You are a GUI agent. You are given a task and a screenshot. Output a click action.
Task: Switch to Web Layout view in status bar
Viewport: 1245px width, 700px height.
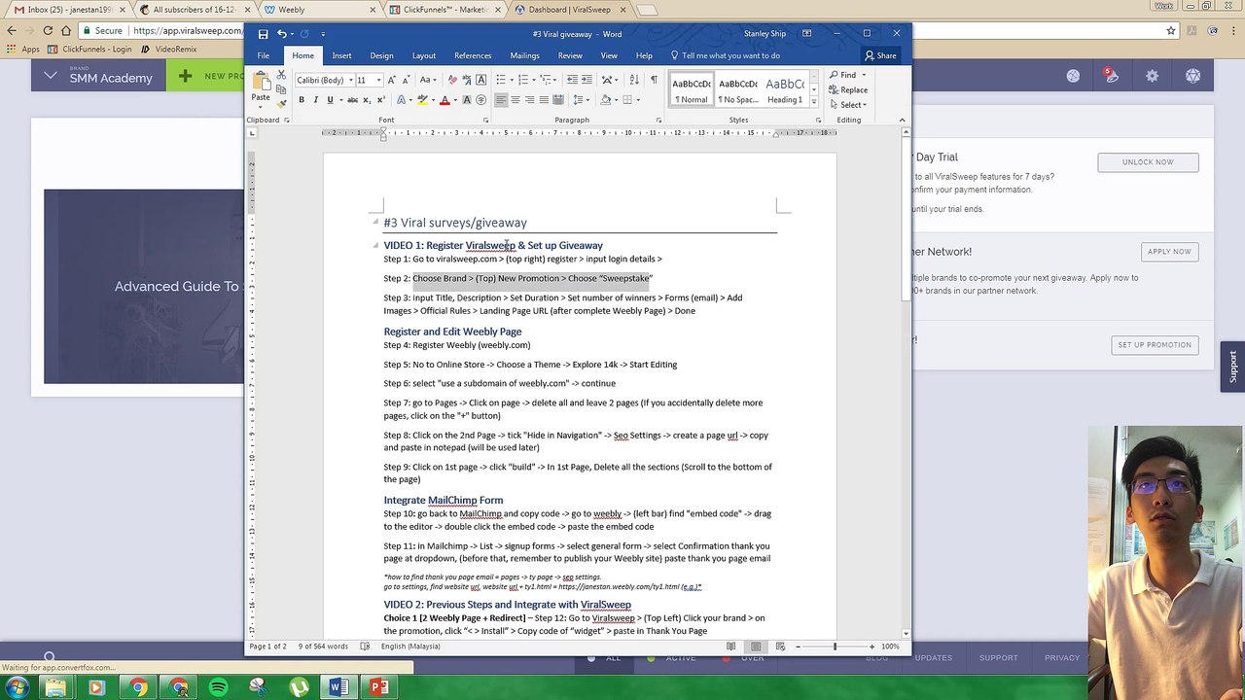tap(779, 647)
